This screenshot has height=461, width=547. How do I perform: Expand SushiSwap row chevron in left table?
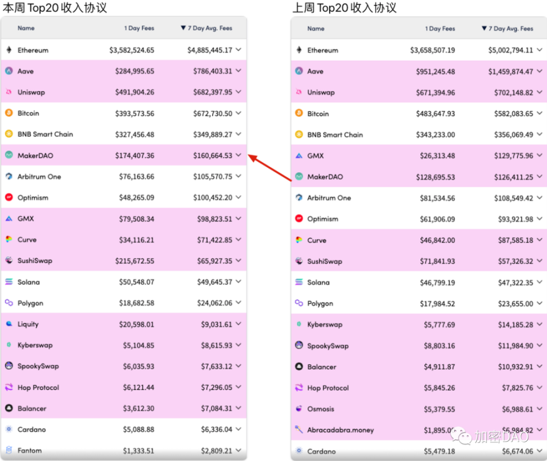238,261
